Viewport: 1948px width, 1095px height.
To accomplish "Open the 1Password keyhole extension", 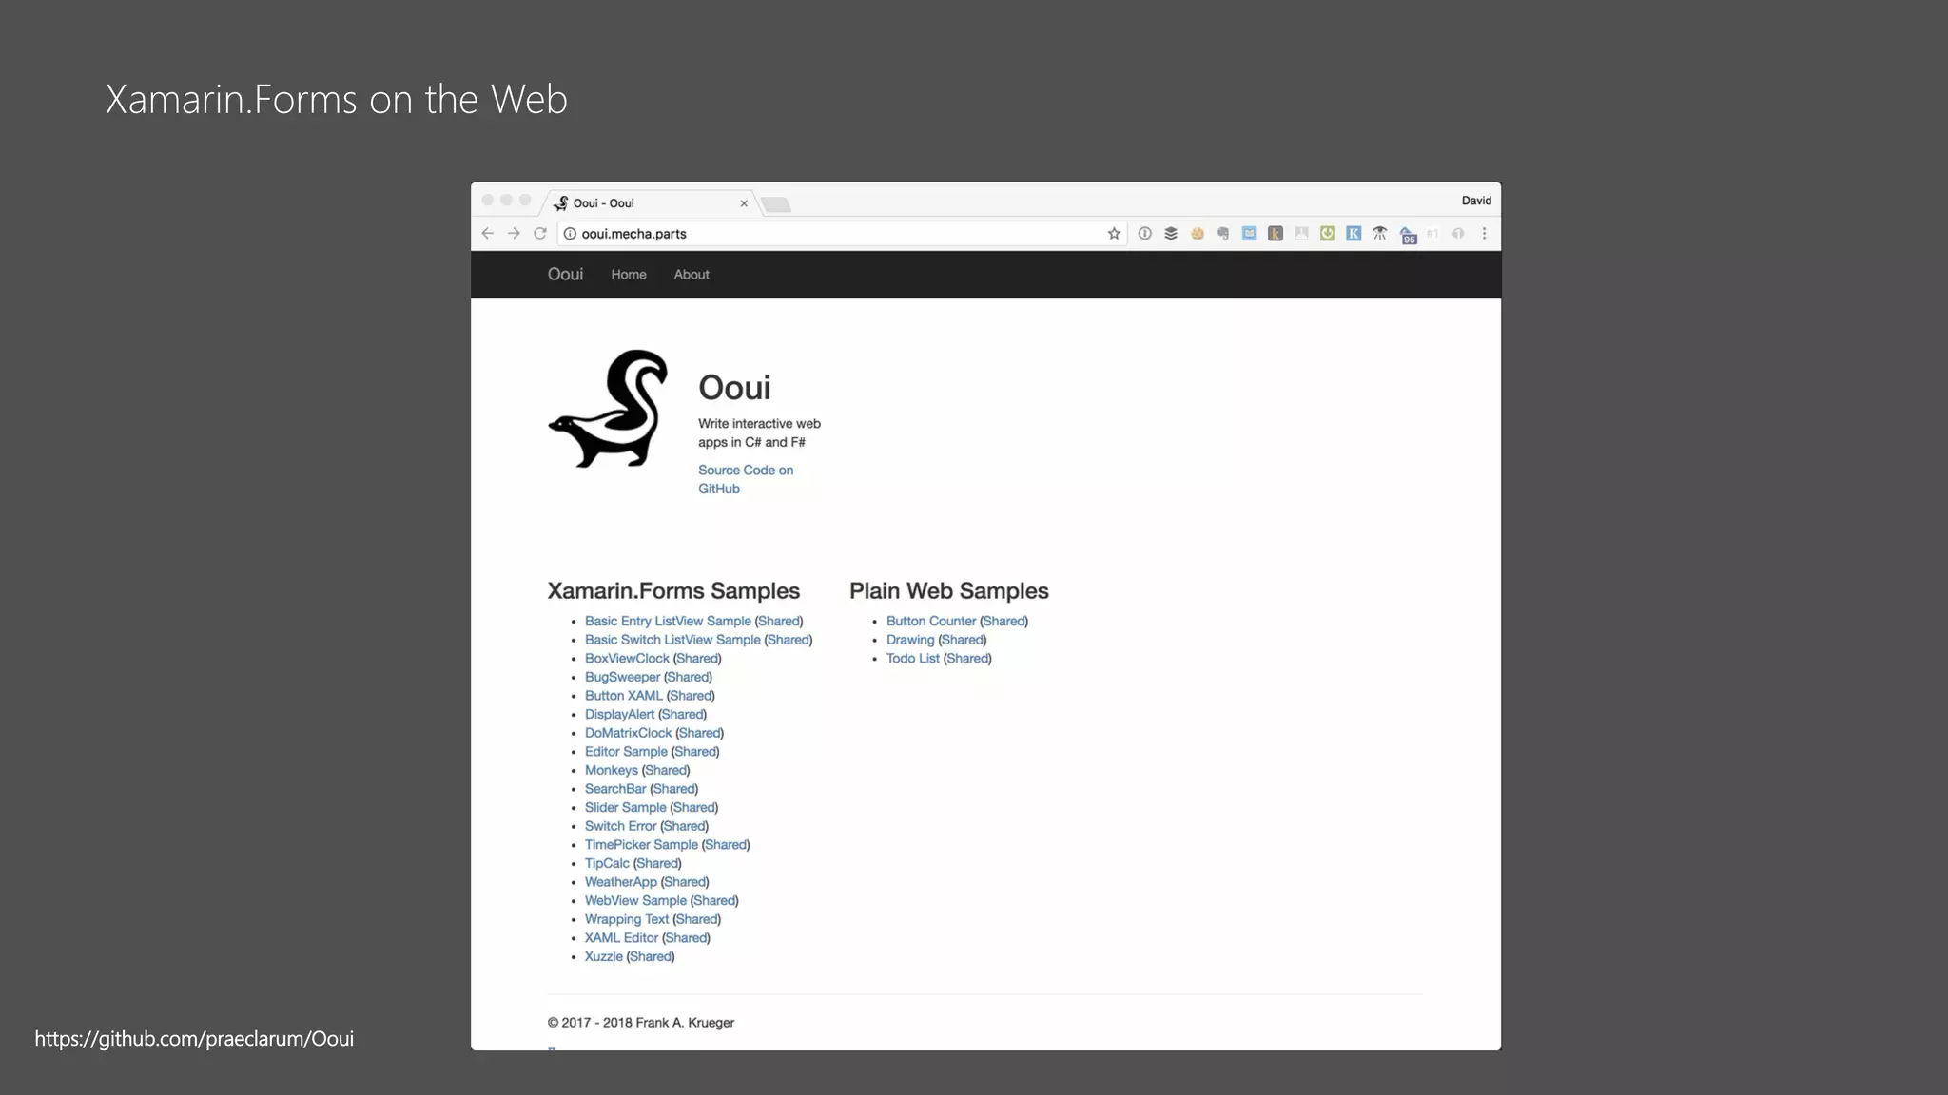I will coord(1145,234).
